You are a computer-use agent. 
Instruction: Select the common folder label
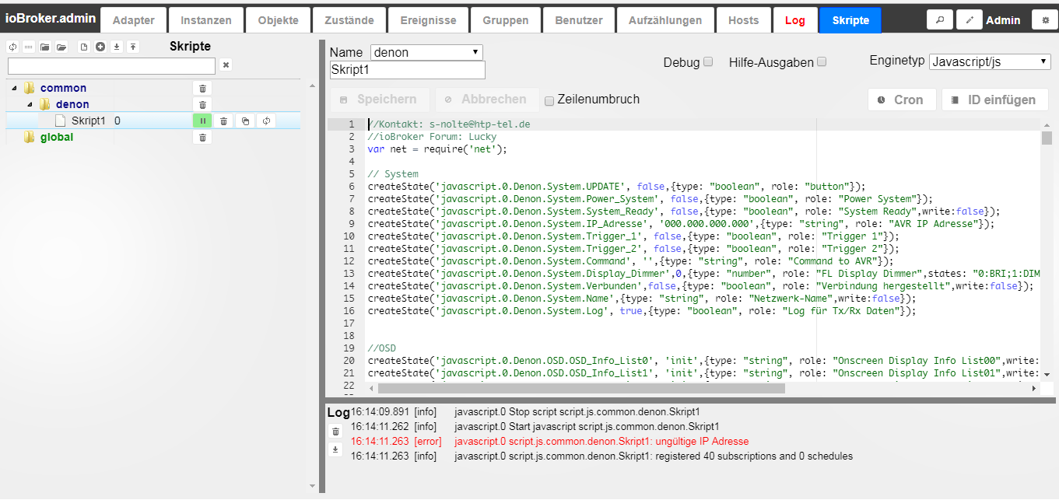click(63, 88)
